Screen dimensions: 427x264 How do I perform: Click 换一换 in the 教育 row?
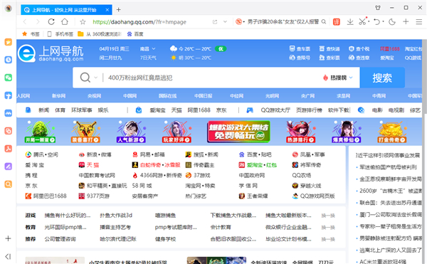(x=328, y=227)
